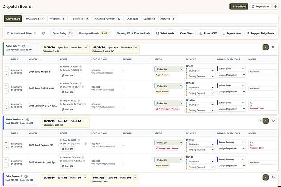Open To Invoice tab
Screen dimensions: 281x187
(80, 19)
